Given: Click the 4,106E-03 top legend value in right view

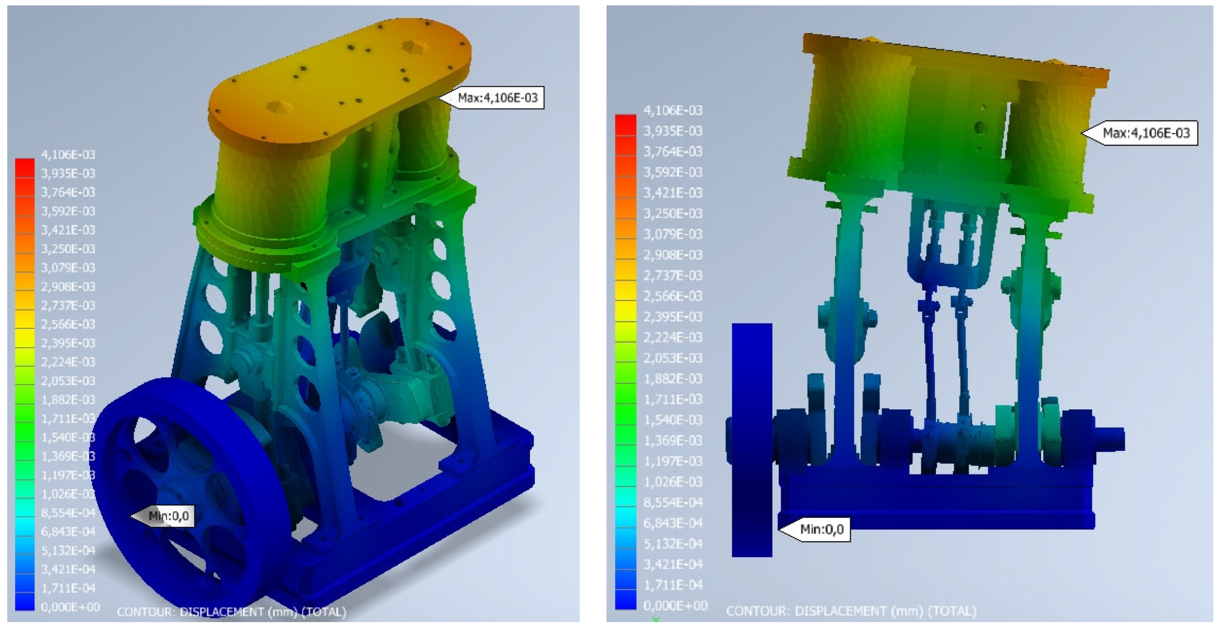Looking at the screenshot, I should 673,110.
